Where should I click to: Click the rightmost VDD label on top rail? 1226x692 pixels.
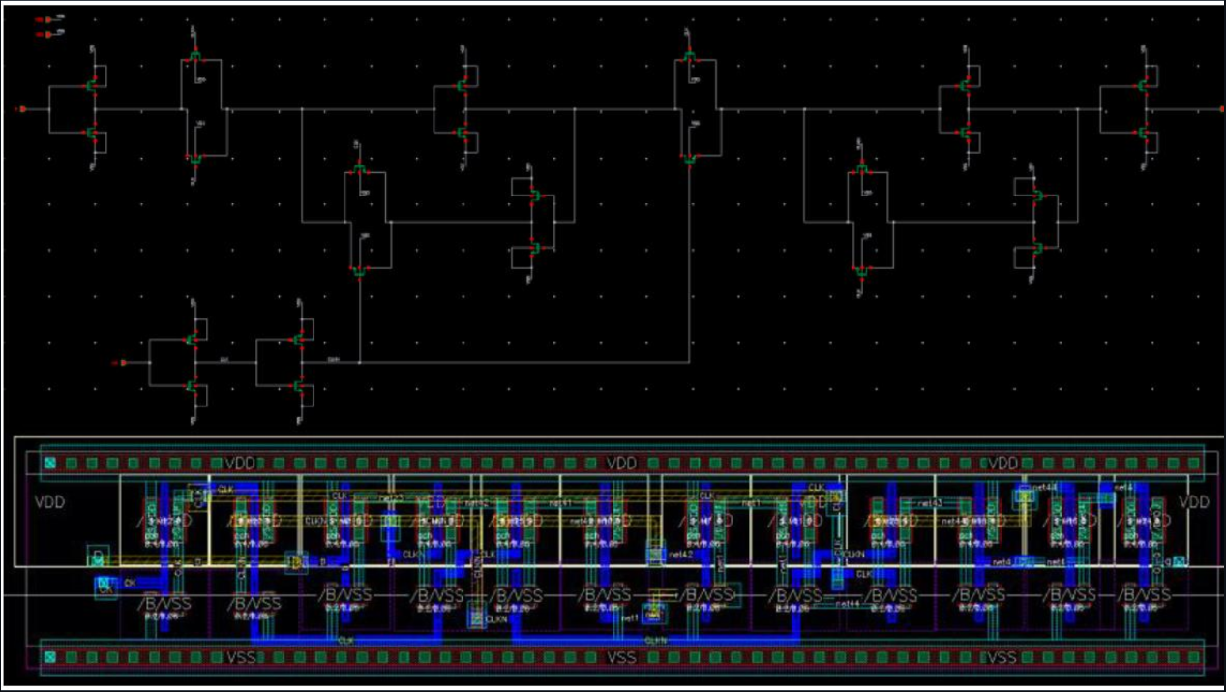point(1004,464)
